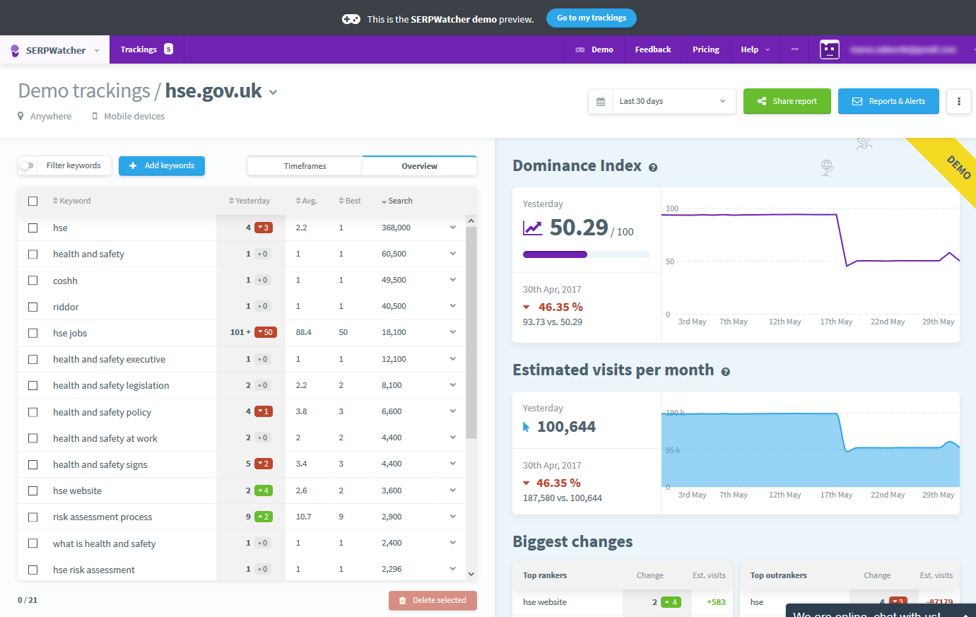Viewport: 976px width, 617px height.
Task: Open the ellipsis menu in top navigation
Action: coord(795,49)
